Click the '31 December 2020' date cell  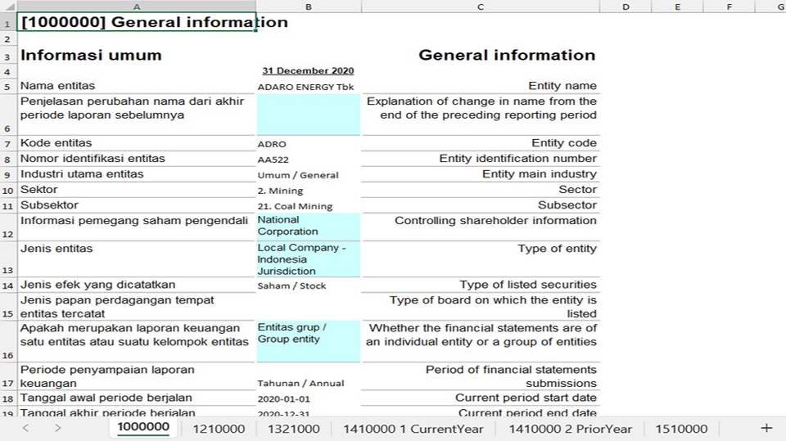[309, 71]
